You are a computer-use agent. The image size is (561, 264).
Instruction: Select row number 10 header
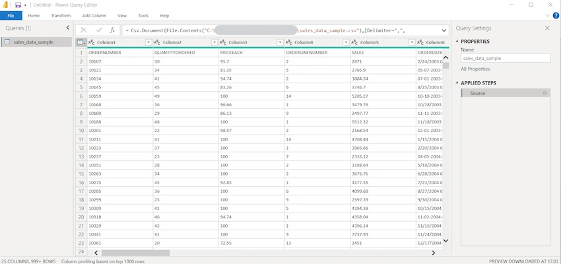(81, 130)
